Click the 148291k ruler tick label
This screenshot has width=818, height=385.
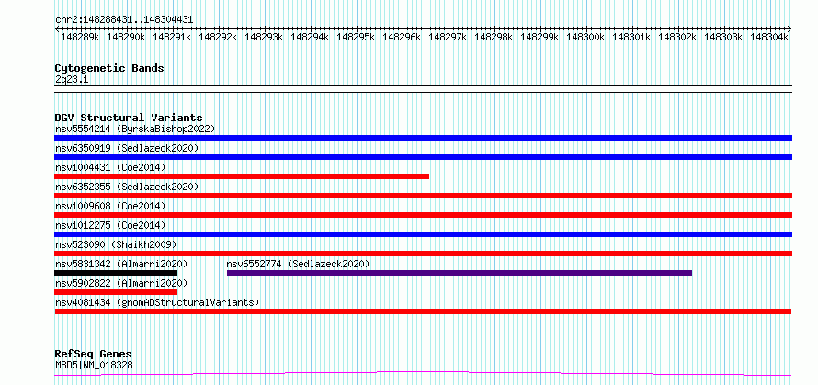click(172, 38)
